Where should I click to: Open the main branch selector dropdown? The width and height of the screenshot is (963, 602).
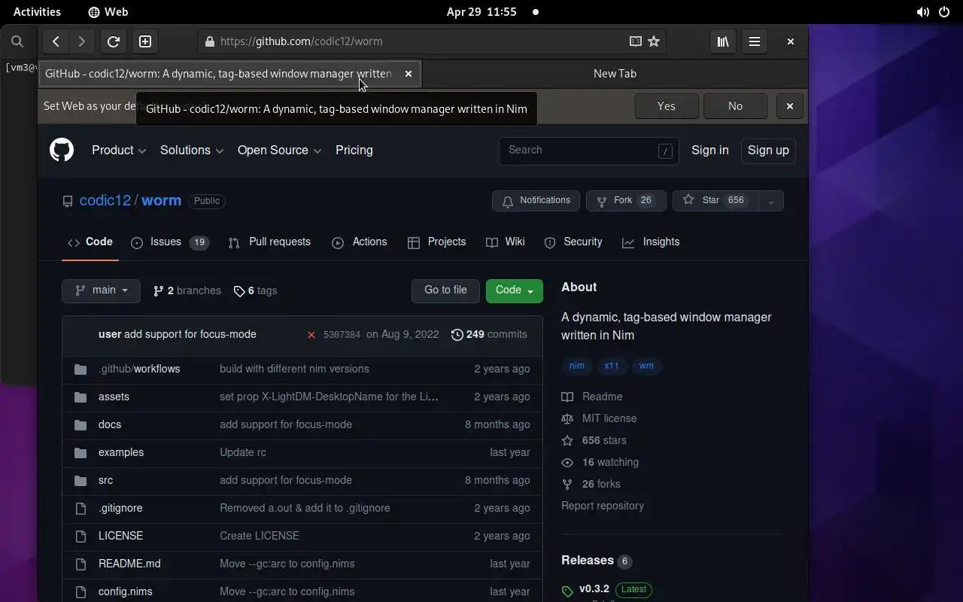[x=101, y=290]
